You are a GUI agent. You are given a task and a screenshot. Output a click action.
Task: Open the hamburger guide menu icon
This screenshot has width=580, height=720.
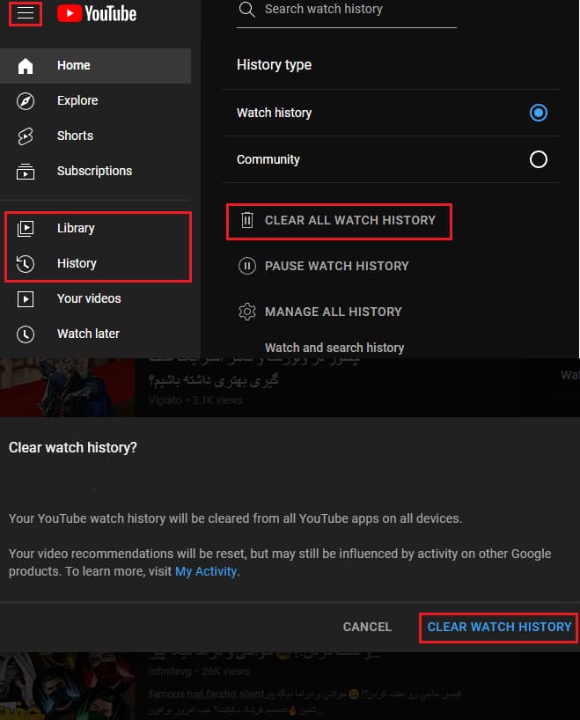click(26, 13)
